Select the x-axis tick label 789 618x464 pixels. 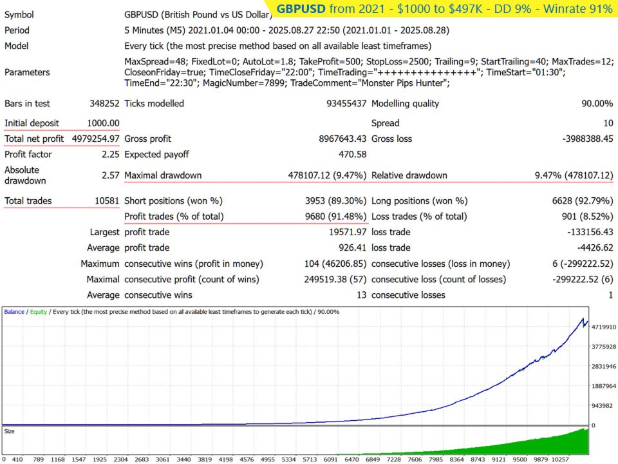[x=38, y=459]
